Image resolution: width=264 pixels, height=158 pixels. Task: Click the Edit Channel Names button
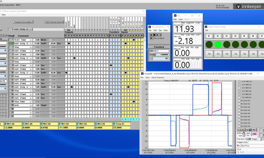[54, 22]
